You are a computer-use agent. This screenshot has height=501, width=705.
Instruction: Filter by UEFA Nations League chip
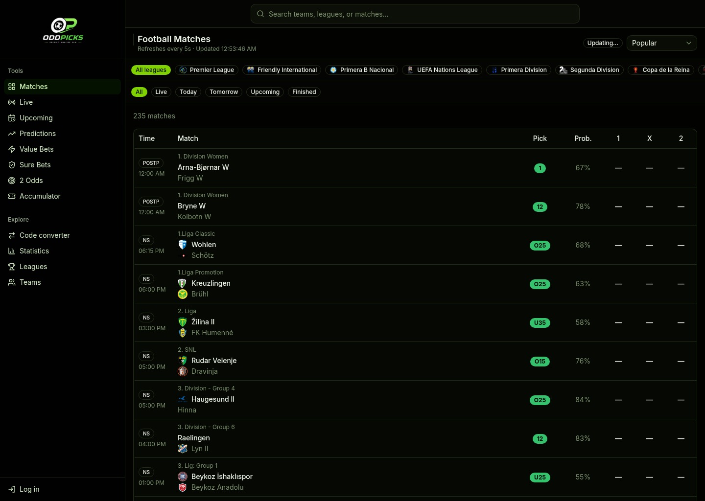442,70
